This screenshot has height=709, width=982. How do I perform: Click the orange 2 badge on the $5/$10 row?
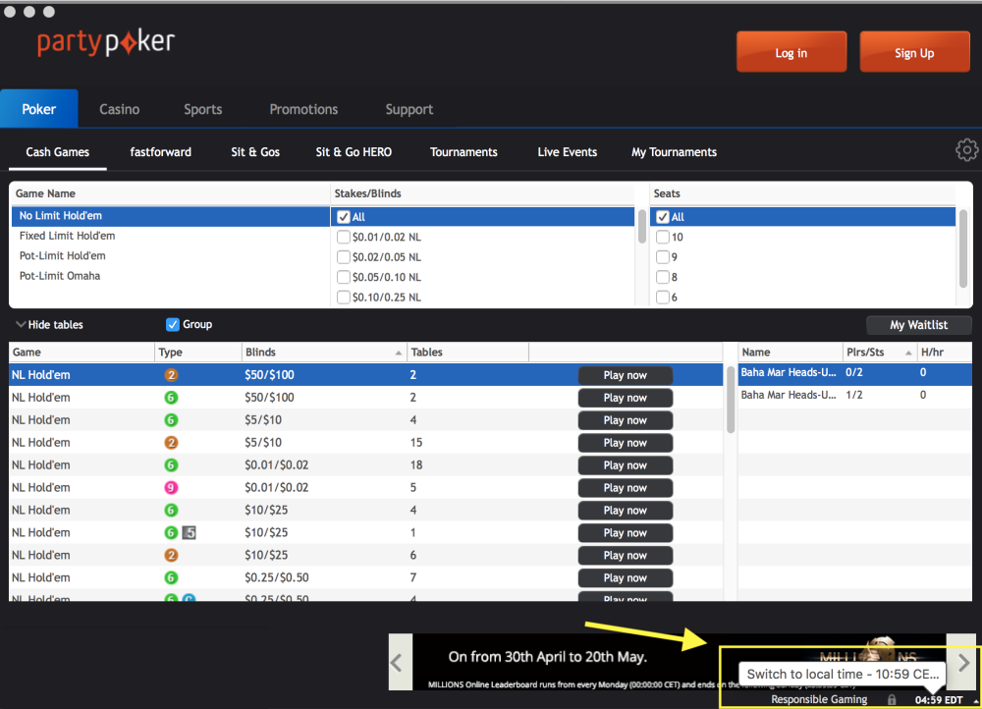[x=171, y=443]
